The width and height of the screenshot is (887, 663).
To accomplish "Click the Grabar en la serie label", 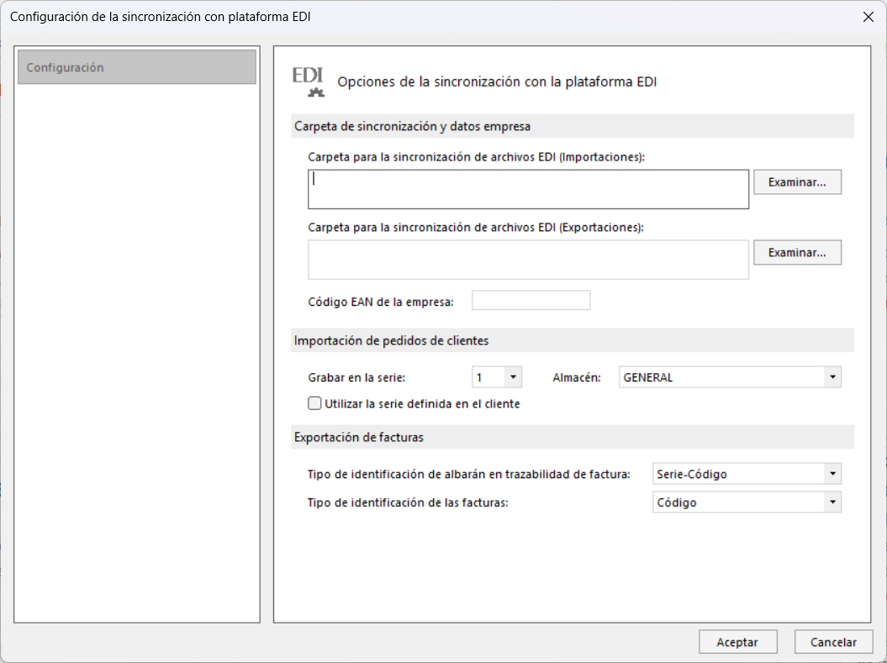I will tap(356, 377).
